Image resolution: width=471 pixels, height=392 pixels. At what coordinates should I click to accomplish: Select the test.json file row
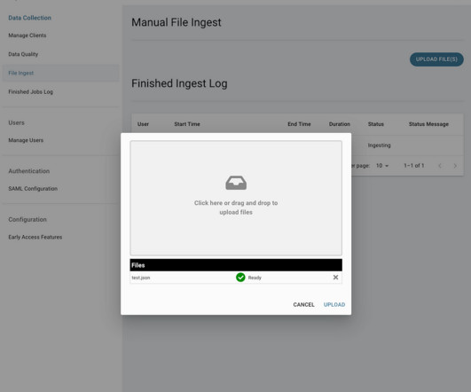point(236,278)
